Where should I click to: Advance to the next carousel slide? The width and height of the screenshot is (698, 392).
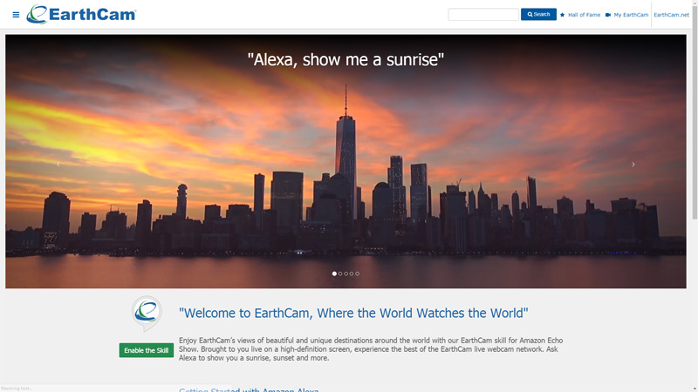pyautogui.click(x=633, y=164)
